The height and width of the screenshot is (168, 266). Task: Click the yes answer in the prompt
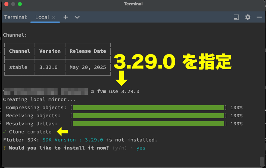141,148
